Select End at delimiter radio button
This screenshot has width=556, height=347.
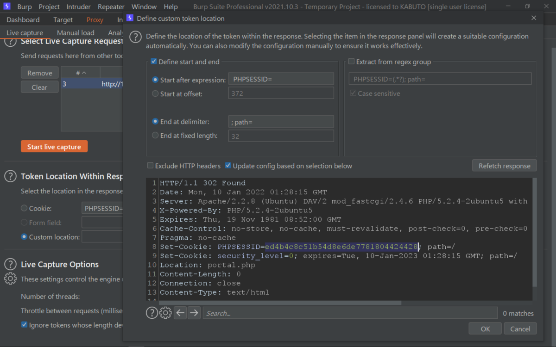(155, 122)
